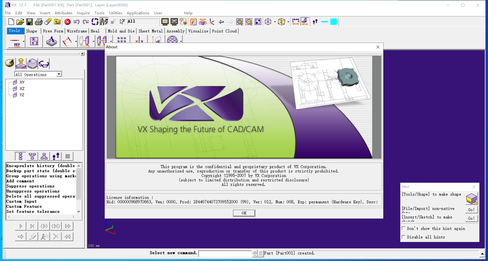Open the All Operations dropdown
The image size is (488, 261).
click(59, 74)
